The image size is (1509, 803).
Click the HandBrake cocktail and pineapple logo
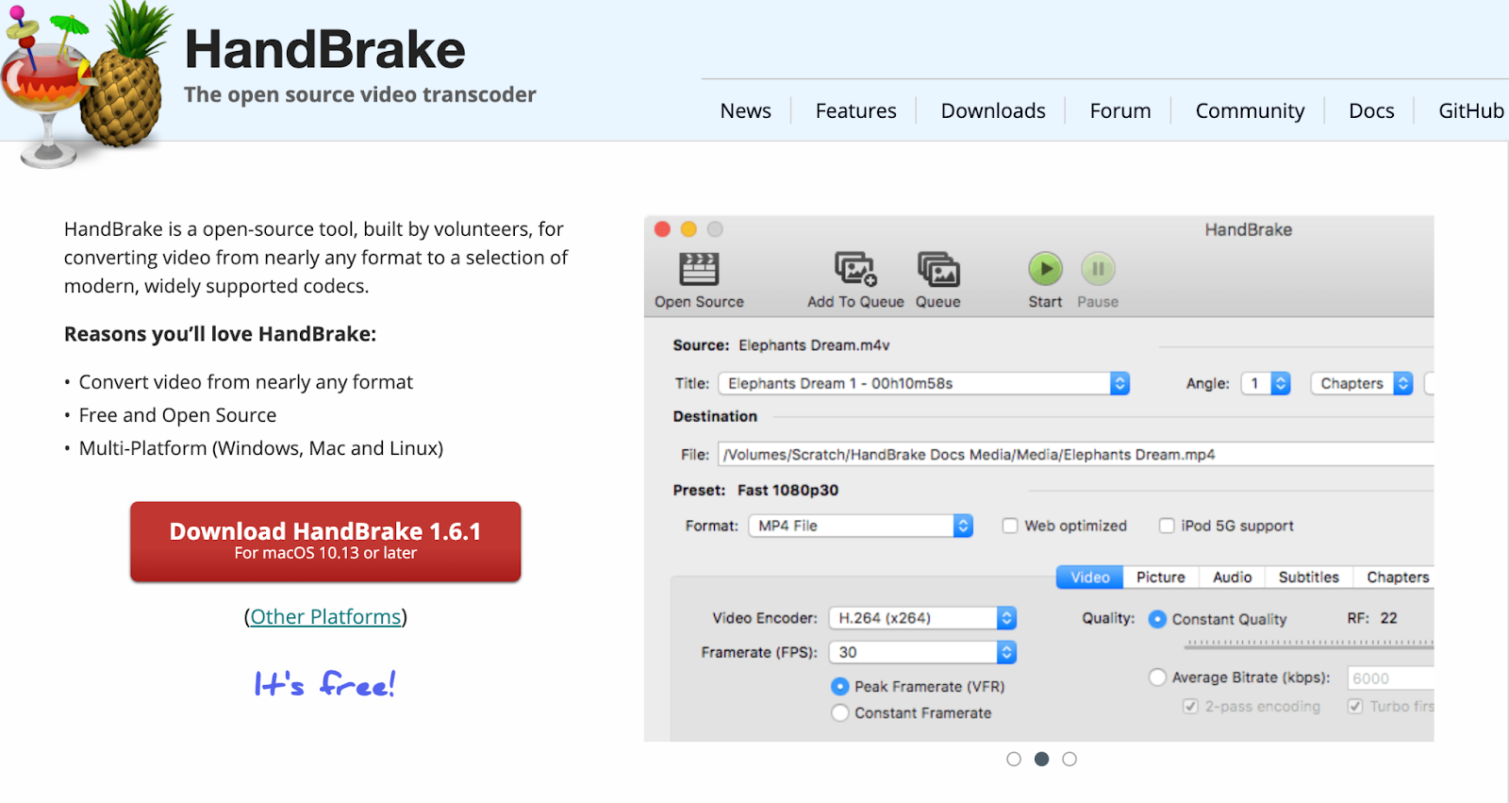(87, 83)
